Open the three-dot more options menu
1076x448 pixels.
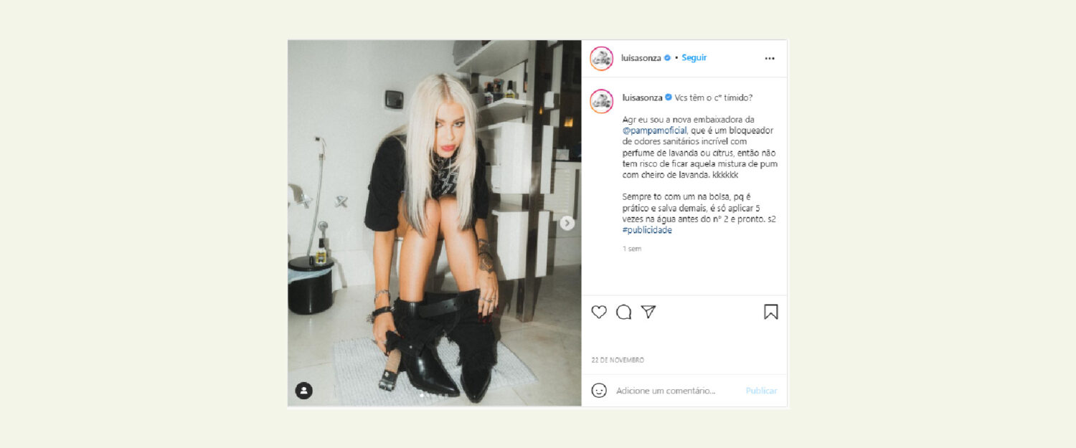click(x=770, y=58)
